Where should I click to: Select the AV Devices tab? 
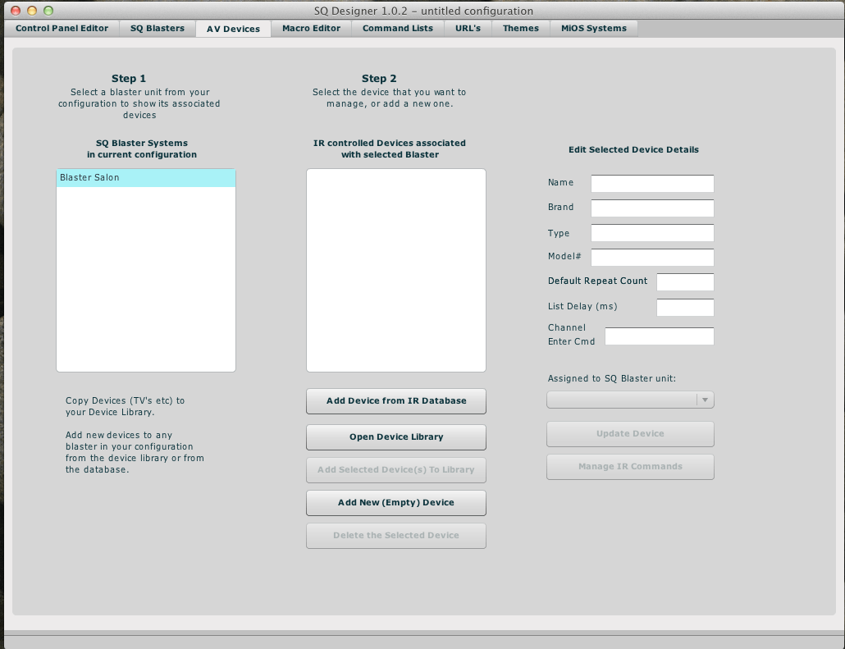pos(233,29)
